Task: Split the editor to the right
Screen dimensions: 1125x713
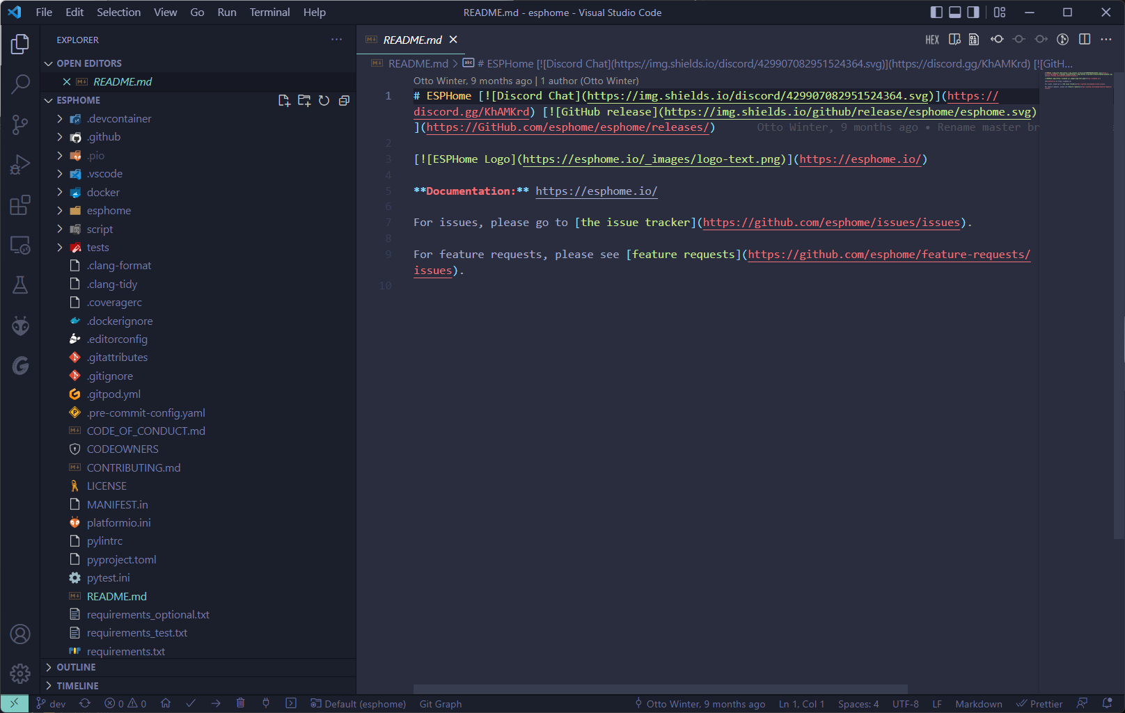Action: pyautogui.click(x=1085, y=40)
